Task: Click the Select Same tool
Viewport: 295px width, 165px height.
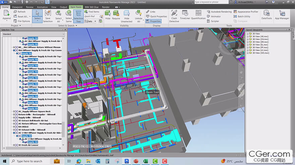Action: 68,16
